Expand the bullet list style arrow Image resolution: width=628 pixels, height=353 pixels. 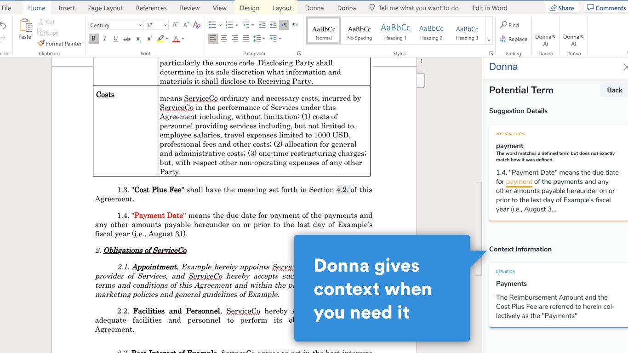(x=220, y=25)
